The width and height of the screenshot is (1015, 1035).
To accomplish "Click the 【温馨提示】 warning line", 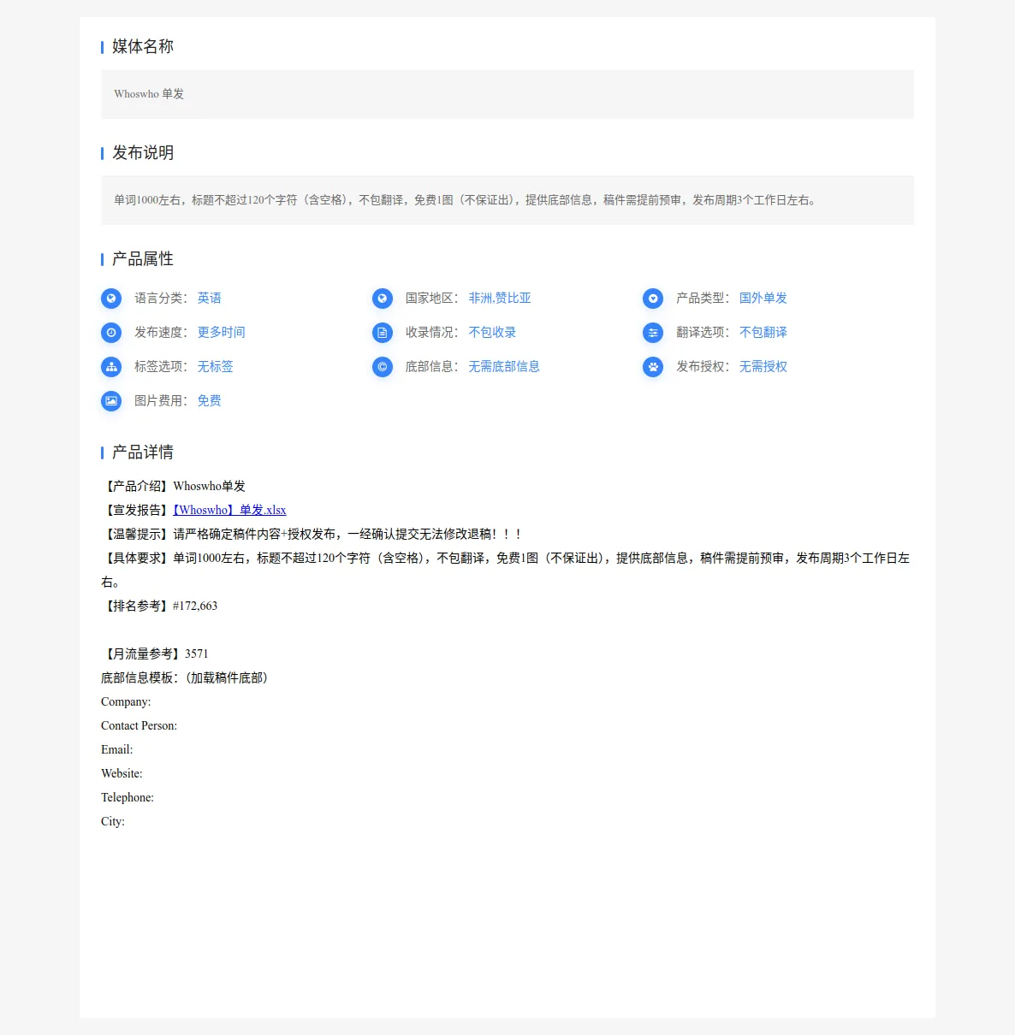I will tap(312, 534).
